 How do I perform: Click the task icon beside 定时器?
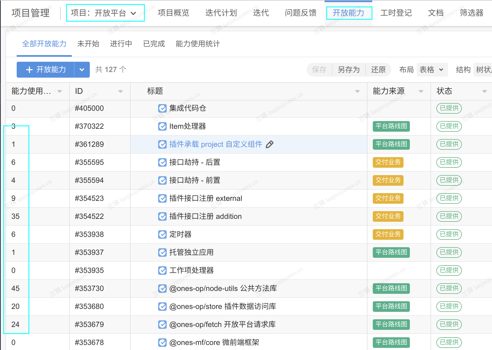[x=162, y=234]
